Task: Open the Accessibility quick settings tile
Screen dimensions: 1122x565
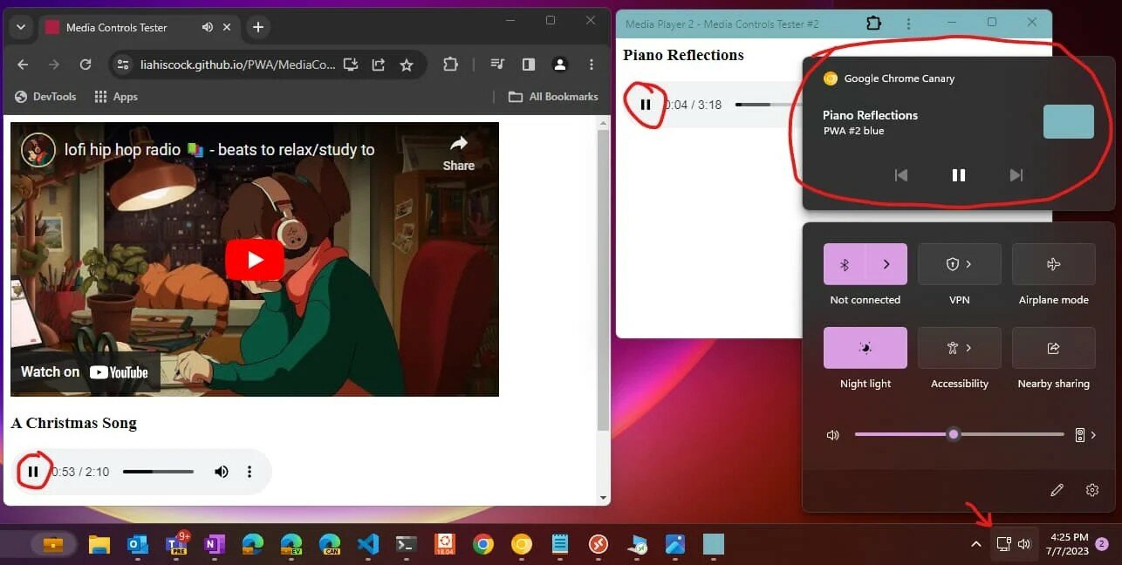Action: 959,348
